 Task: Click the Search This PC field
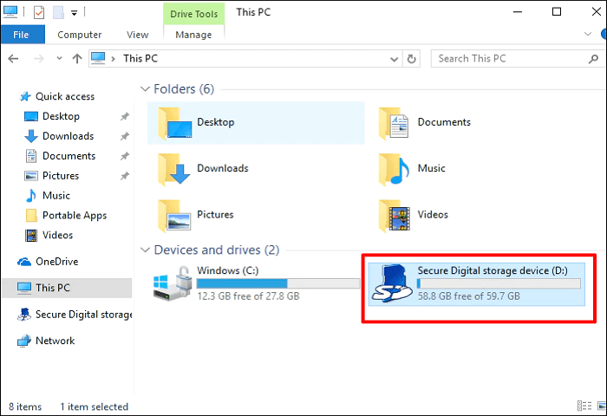512,59
